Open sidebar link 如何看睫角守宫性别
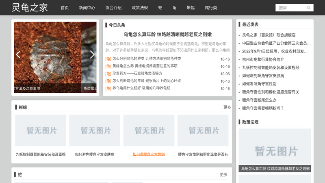The width and height of the screenshot is (325, 183). pos(259,84)
